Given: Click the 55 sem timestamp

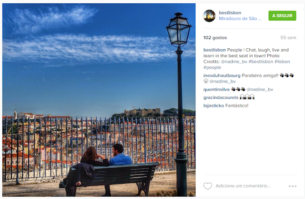Looking at the screenshot, I should [288, 38].
